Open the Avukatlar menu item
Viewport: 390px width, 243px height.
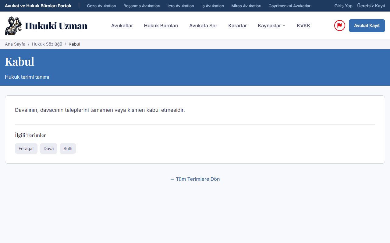pyautogui.click(x=122, y=26)
